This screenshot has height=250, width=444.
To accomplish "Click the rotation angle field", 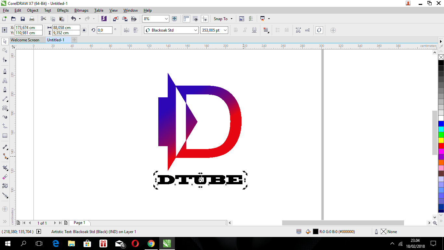I will (x=105, y=30).
